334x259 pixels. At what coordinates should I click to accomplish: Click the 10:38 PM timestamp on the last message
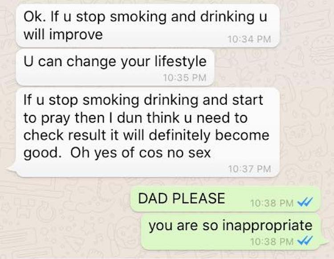[x=272, y=242]
